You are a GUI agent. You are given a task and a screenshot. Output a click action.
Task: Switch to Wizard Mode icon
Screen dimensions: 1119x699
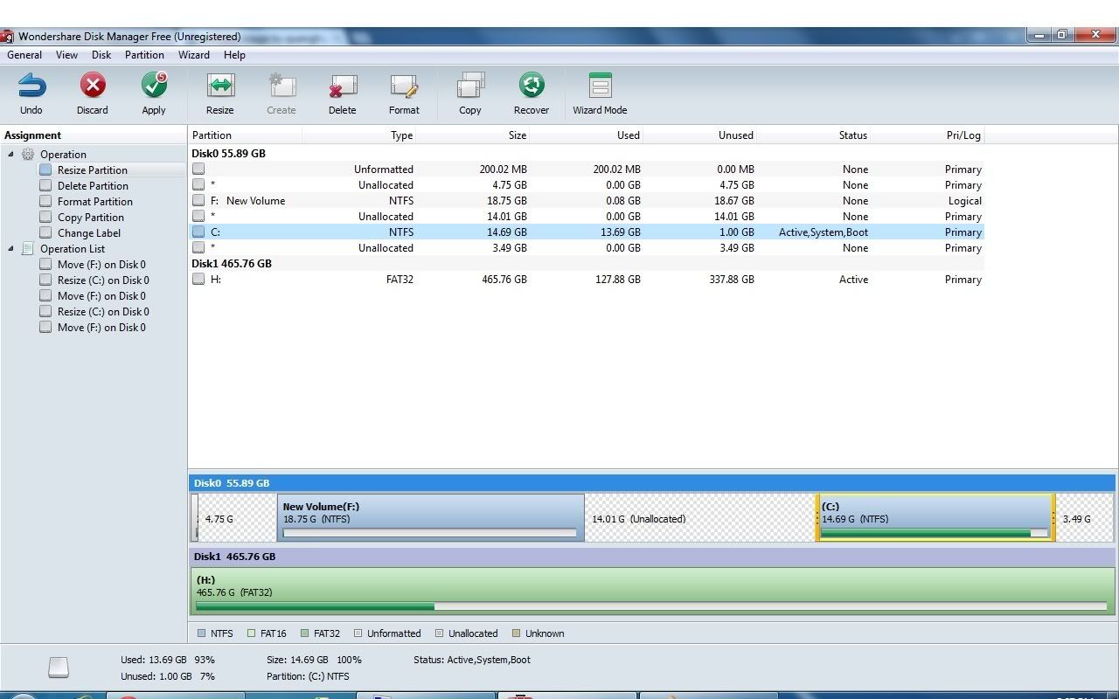coord(600,86)
